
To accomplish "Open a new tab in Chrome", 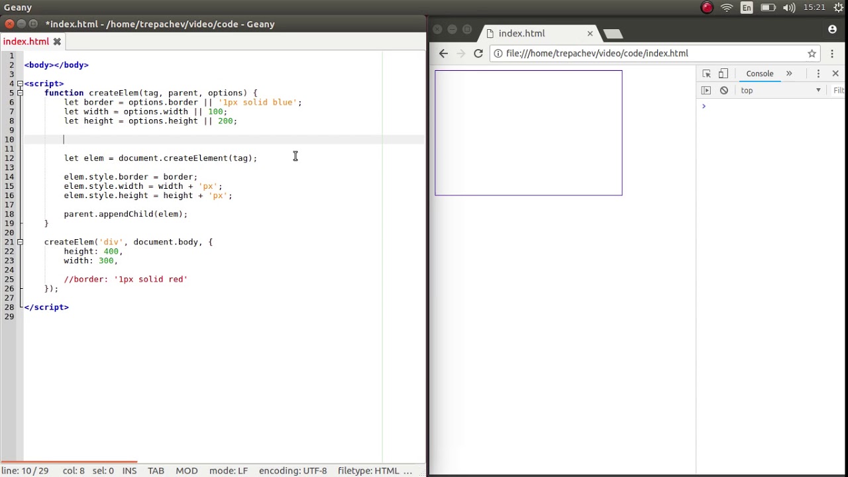I will 613,33.
